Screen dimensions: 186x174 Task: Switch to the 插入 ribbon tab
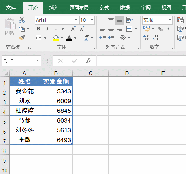[x=54, y=8]
